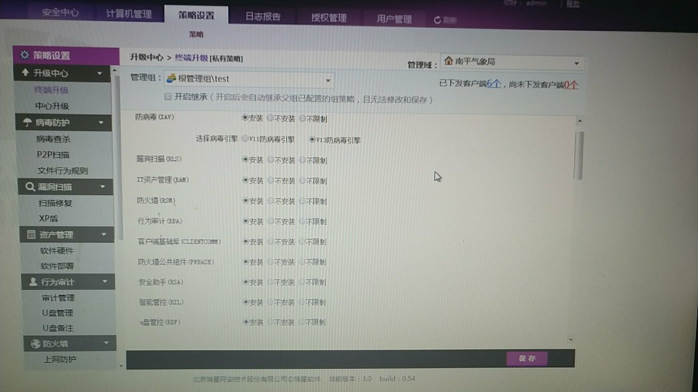Image resolution: width=698 pixels, height=392 pixels.
Task: Click the magnifier icon next to 漏洞扫描
Action: point(30,187)
